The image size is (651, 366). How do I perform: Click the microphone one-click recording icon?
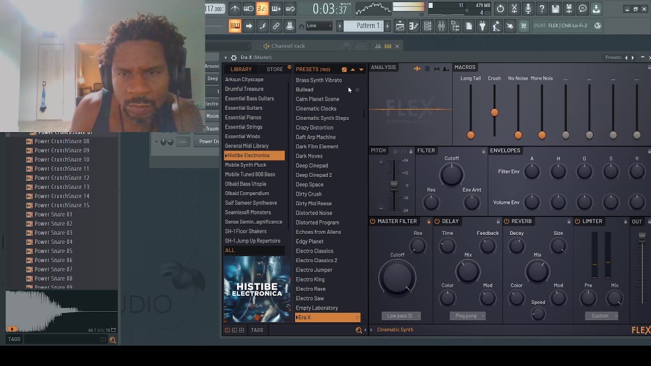(x=528, y=8)
